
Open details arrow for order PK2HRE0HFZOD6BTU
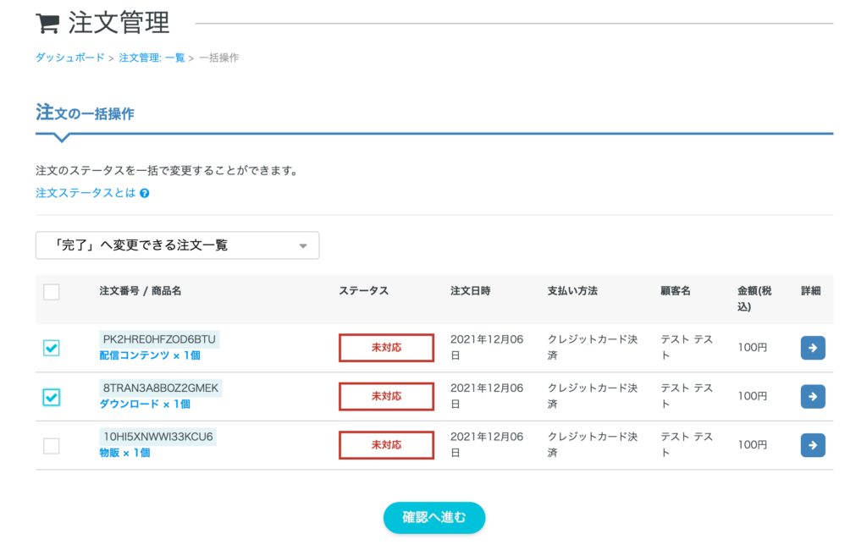(x=813, y=348)
